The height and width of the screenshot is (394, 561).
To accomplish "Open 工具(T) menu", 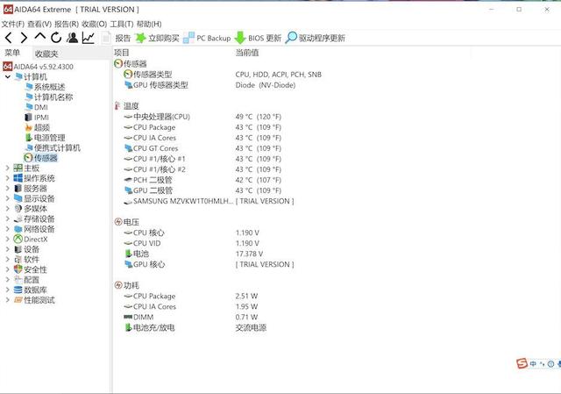I will click(122, 24).
